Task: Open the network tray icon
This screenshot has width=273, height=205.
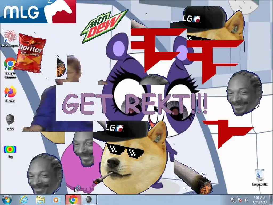Action: [233, 200]
